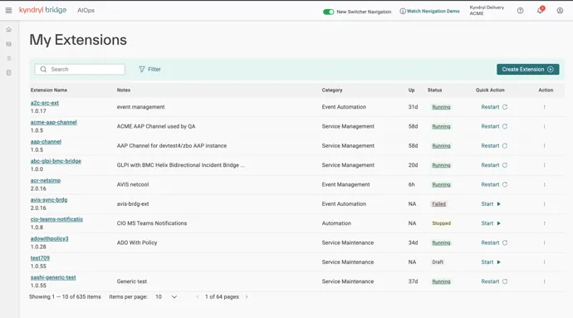The image size is (573, 318).
Task: Click Create Extension button
Action: [x=527, y=69]
